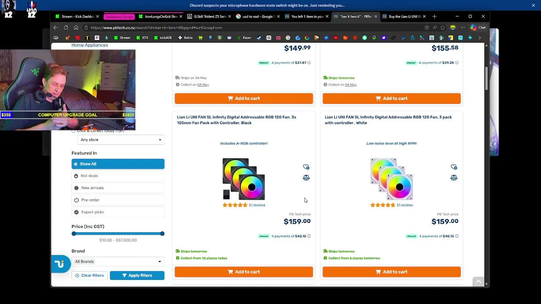Focus the pbtech.co.nz address bar
The image size is (541, 304).
[x=254, y=27]
